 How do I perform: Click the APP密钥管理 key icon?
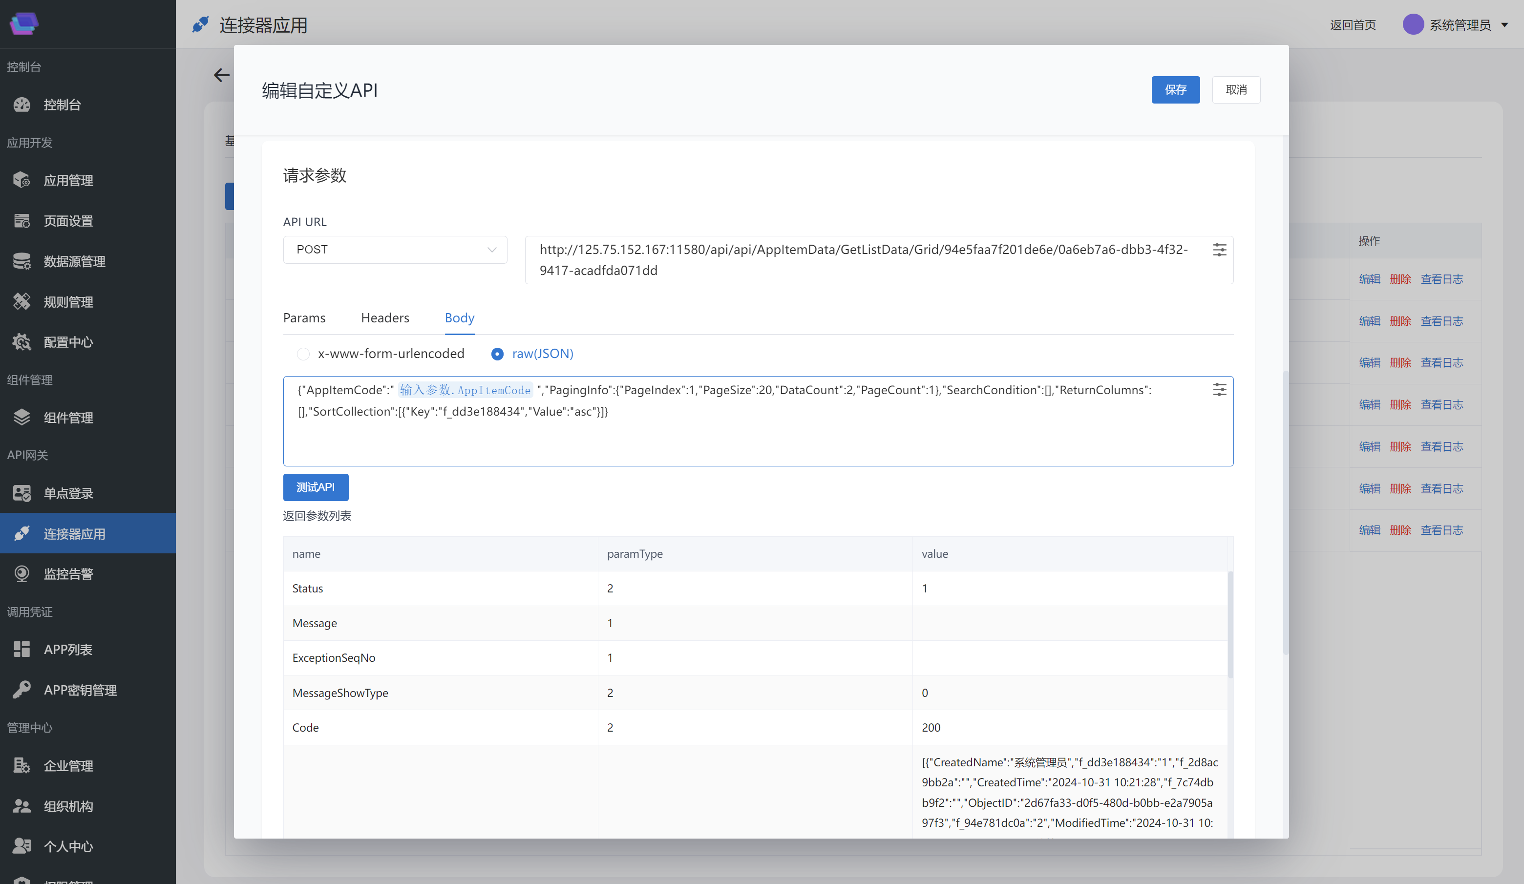click(x=22, y=689)
